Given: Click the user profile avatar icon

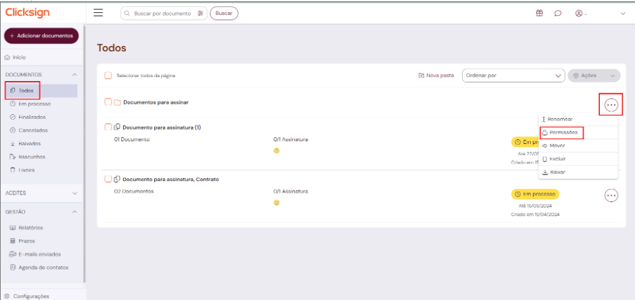Looking at the screenshot, I should pyautogui.click(x=578, y=13).
